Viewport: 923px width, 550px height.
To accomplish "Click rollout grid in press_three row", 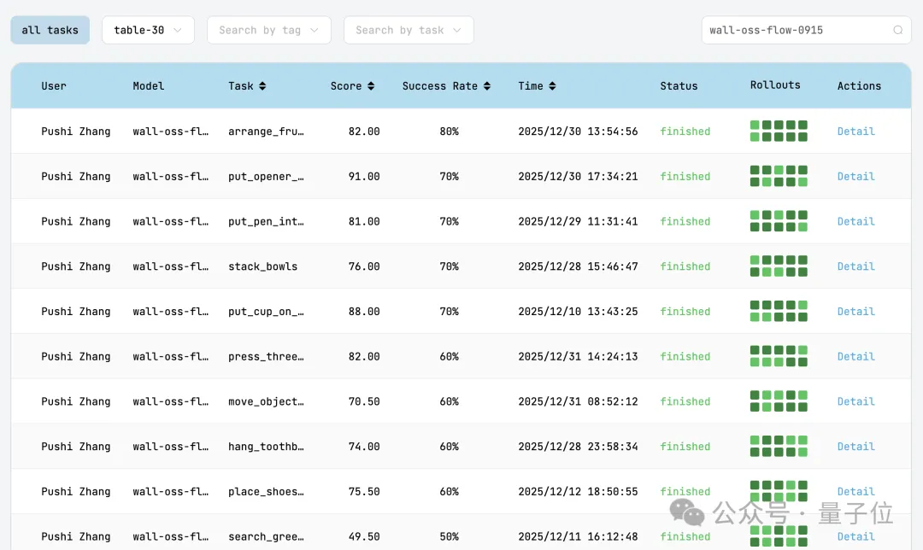I will 779,356.
